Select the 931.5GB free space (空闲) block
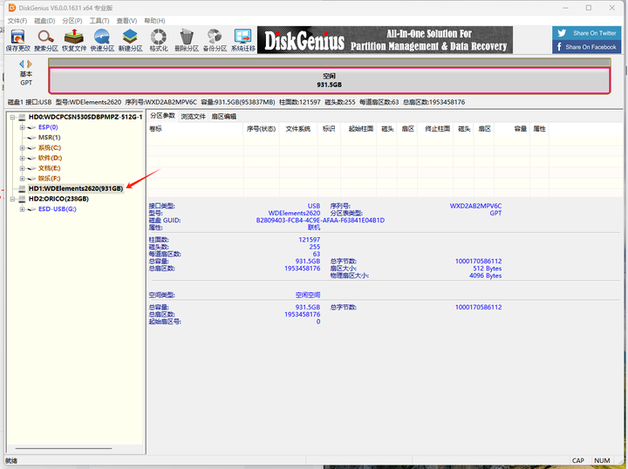This screenshot has height=469, width=628. (x=329, y=80)
